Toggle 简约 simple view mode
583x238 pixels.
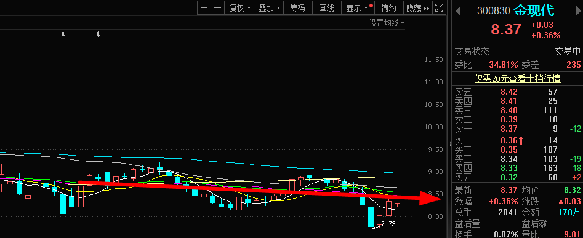coord(389,8)
